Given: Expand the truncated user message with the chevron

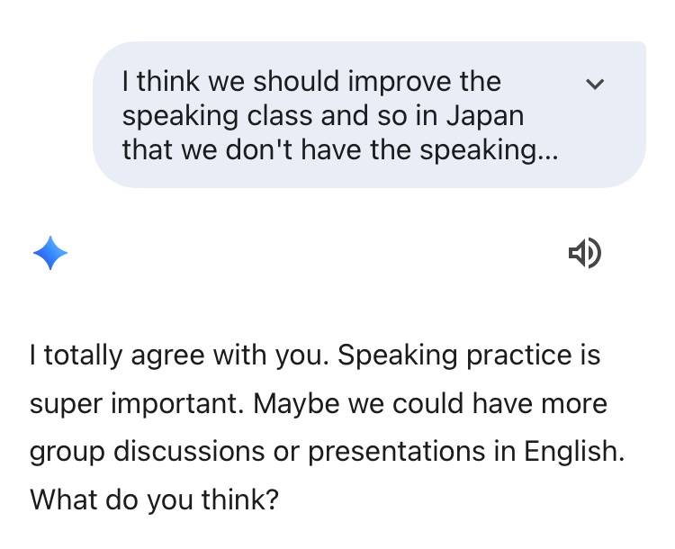Looking at the screenshot, I should (x=595, y=84).
